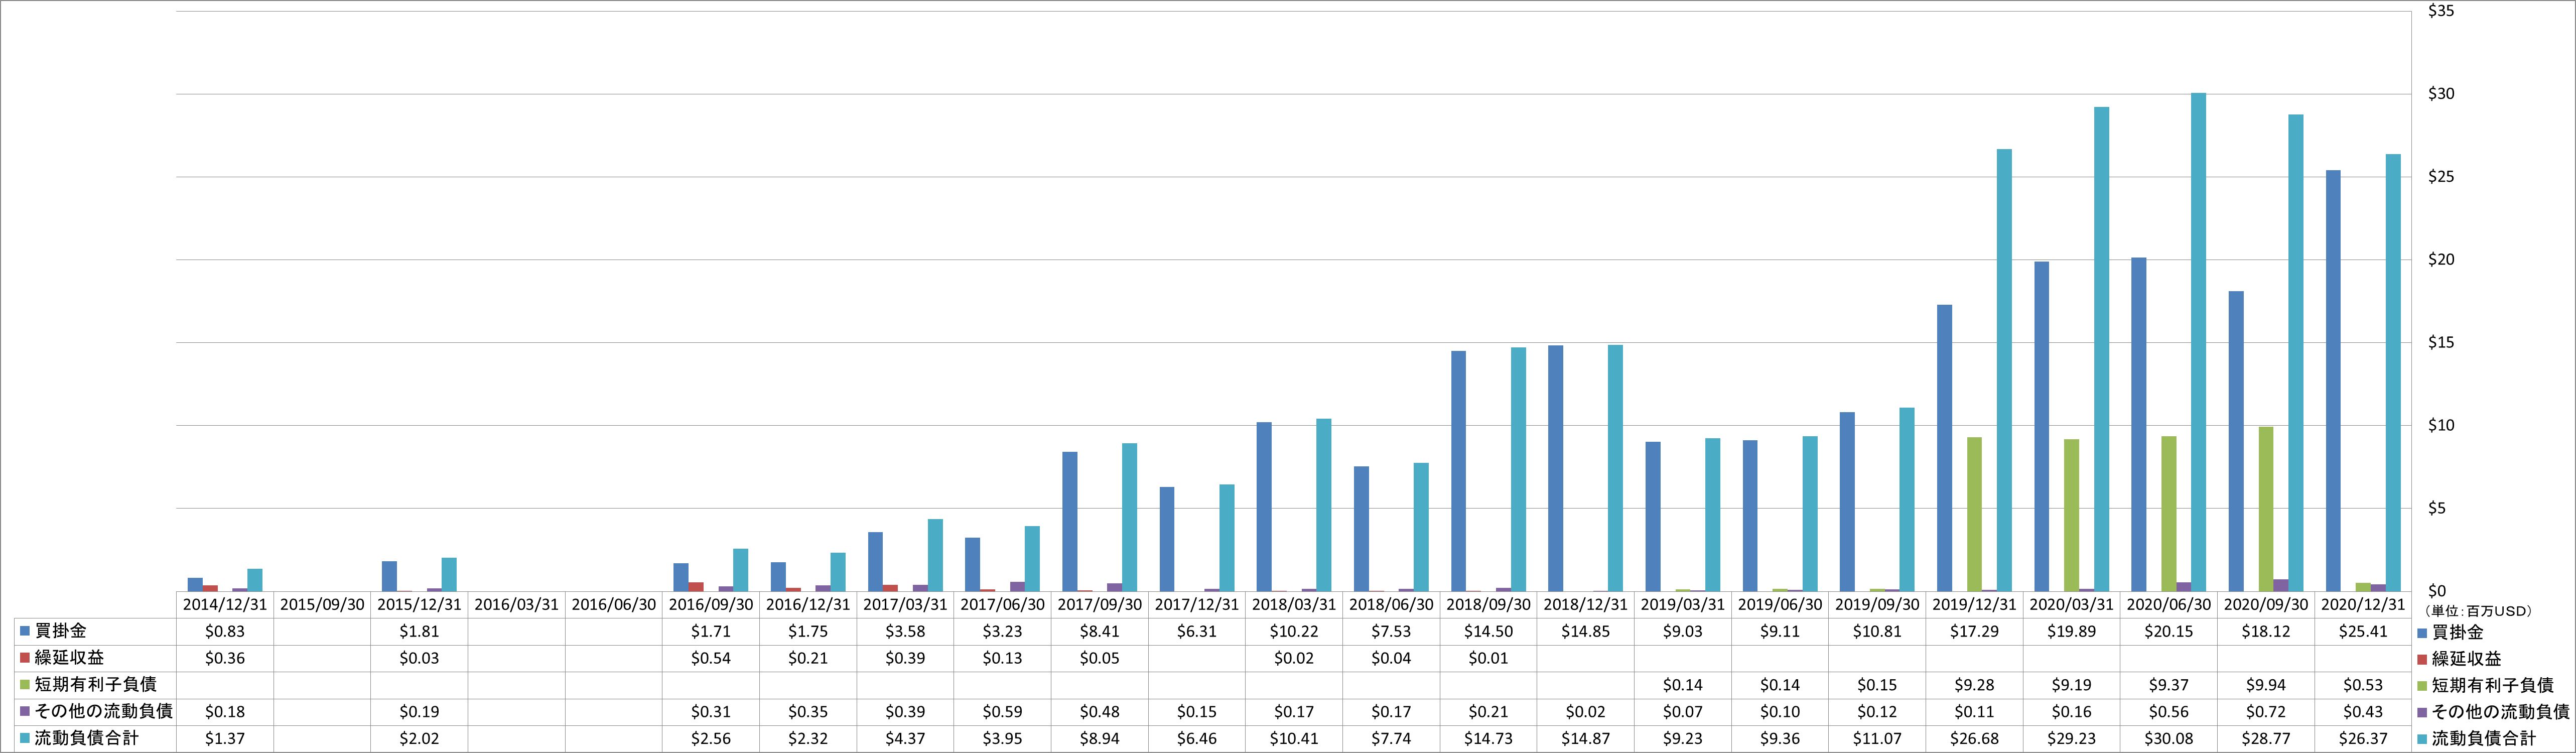Click the 2018/12/31 date column header
This screenshot has width=2576, height=753.
point(1585,605)
